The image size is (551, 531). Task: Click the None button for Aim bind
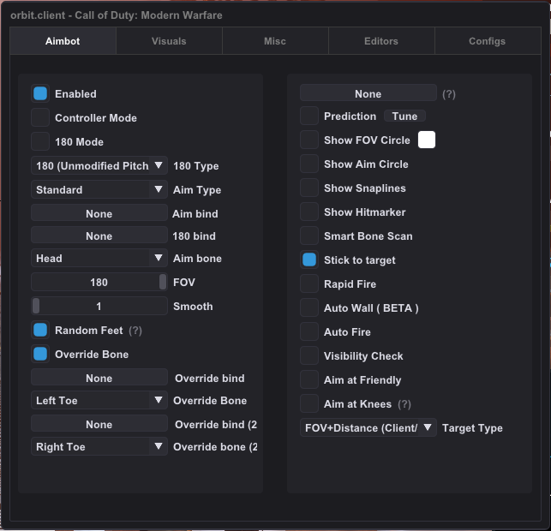[99, 214]
